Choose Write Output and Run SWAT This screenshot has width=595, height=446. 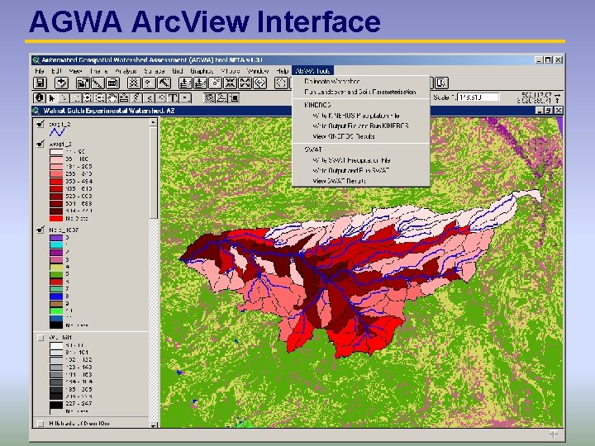pos(361,171)
